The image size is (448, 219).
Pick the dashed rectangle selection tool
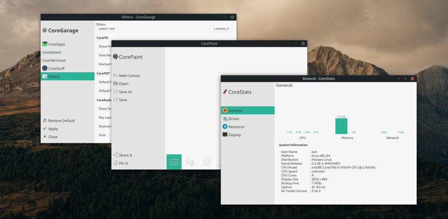207,162
